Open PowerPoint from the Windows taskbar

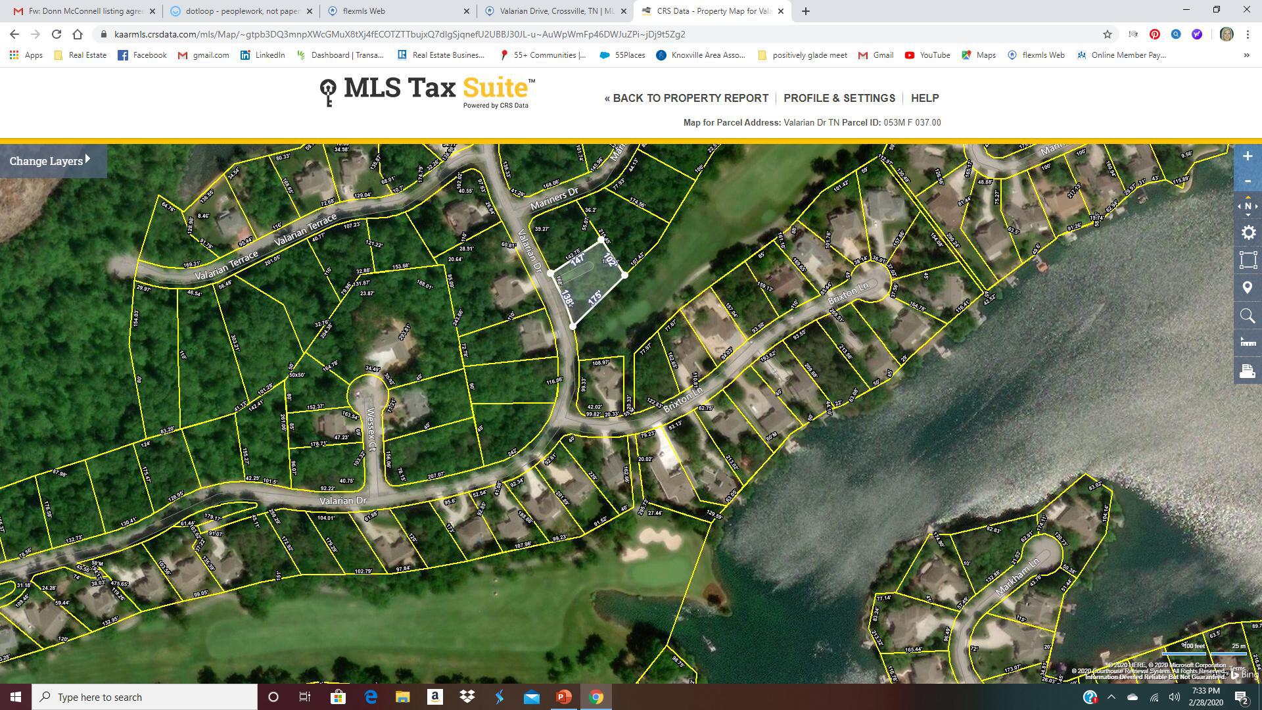(564, 697)
